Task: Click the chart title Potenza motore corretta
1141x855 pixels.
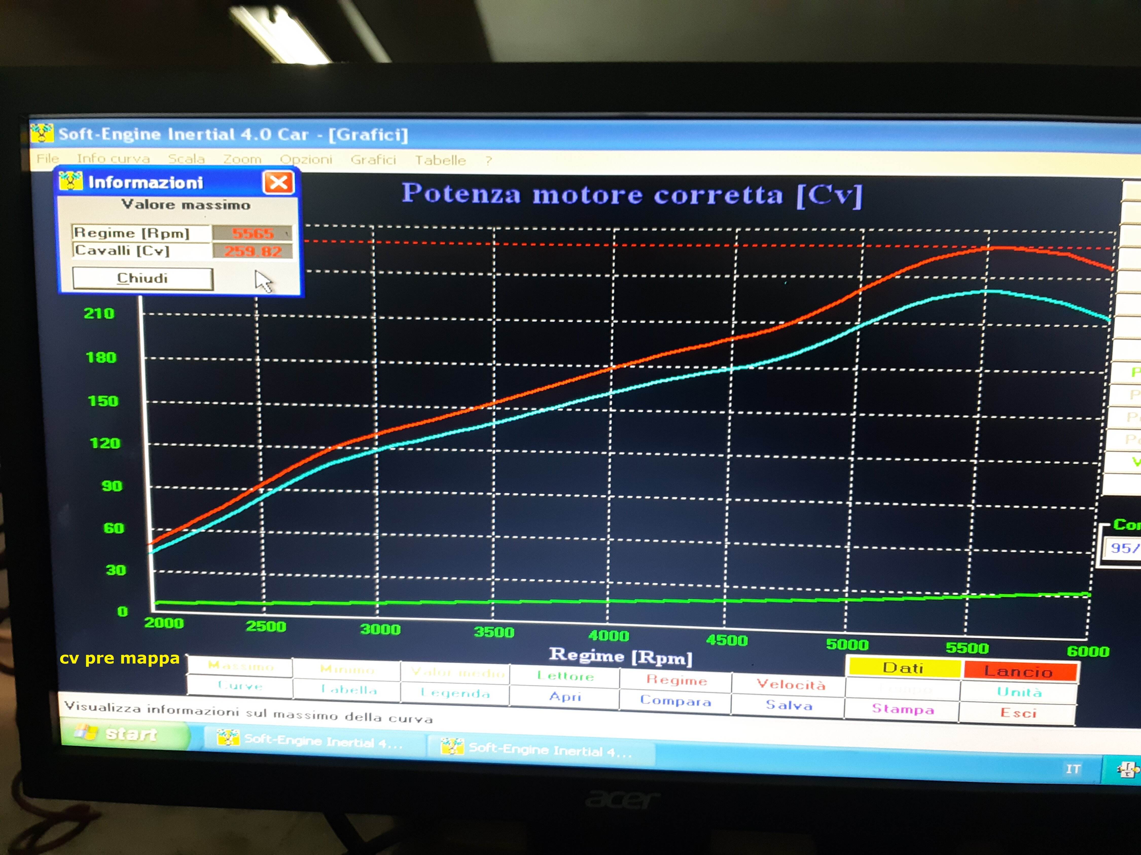Action: (632, 195)
